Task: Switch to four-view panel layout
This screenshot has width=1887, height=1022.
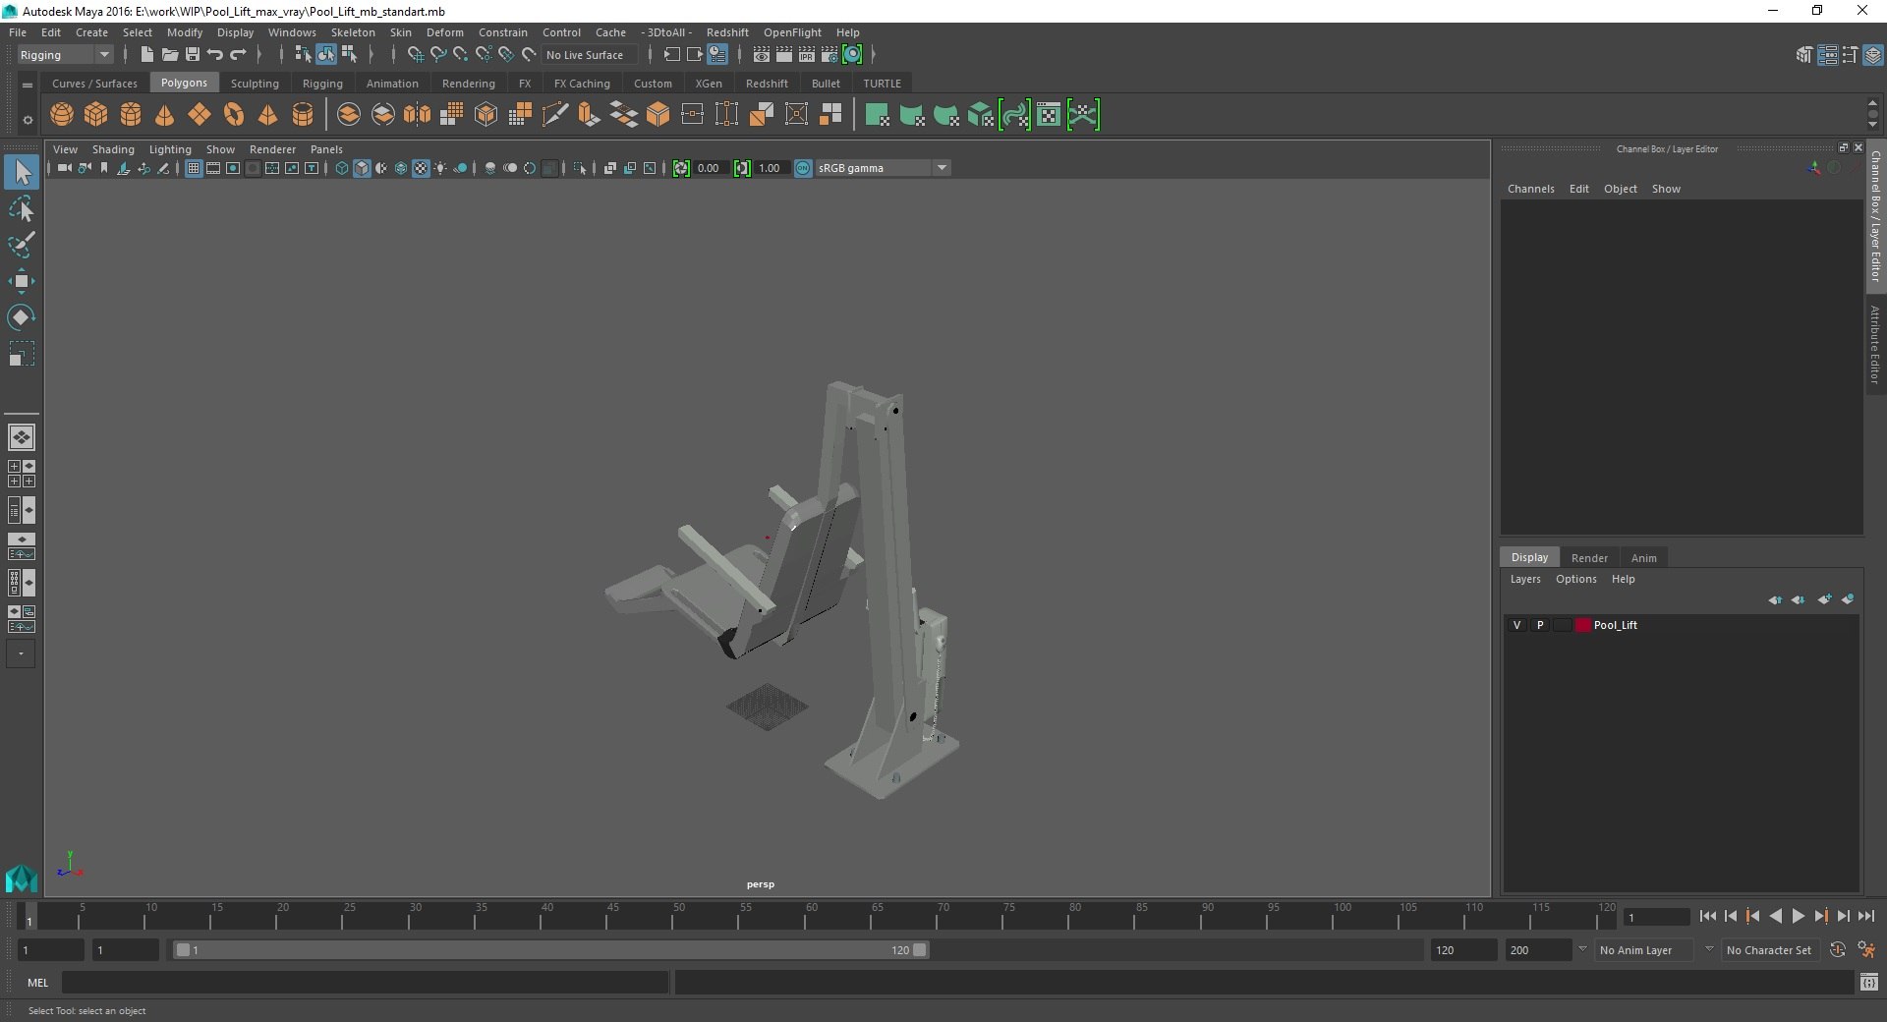Action: pyautogui.click(x=21, y=474)
